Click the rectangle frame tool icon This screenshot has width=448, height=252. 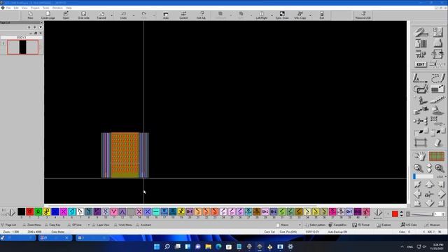tap(421, 142)
